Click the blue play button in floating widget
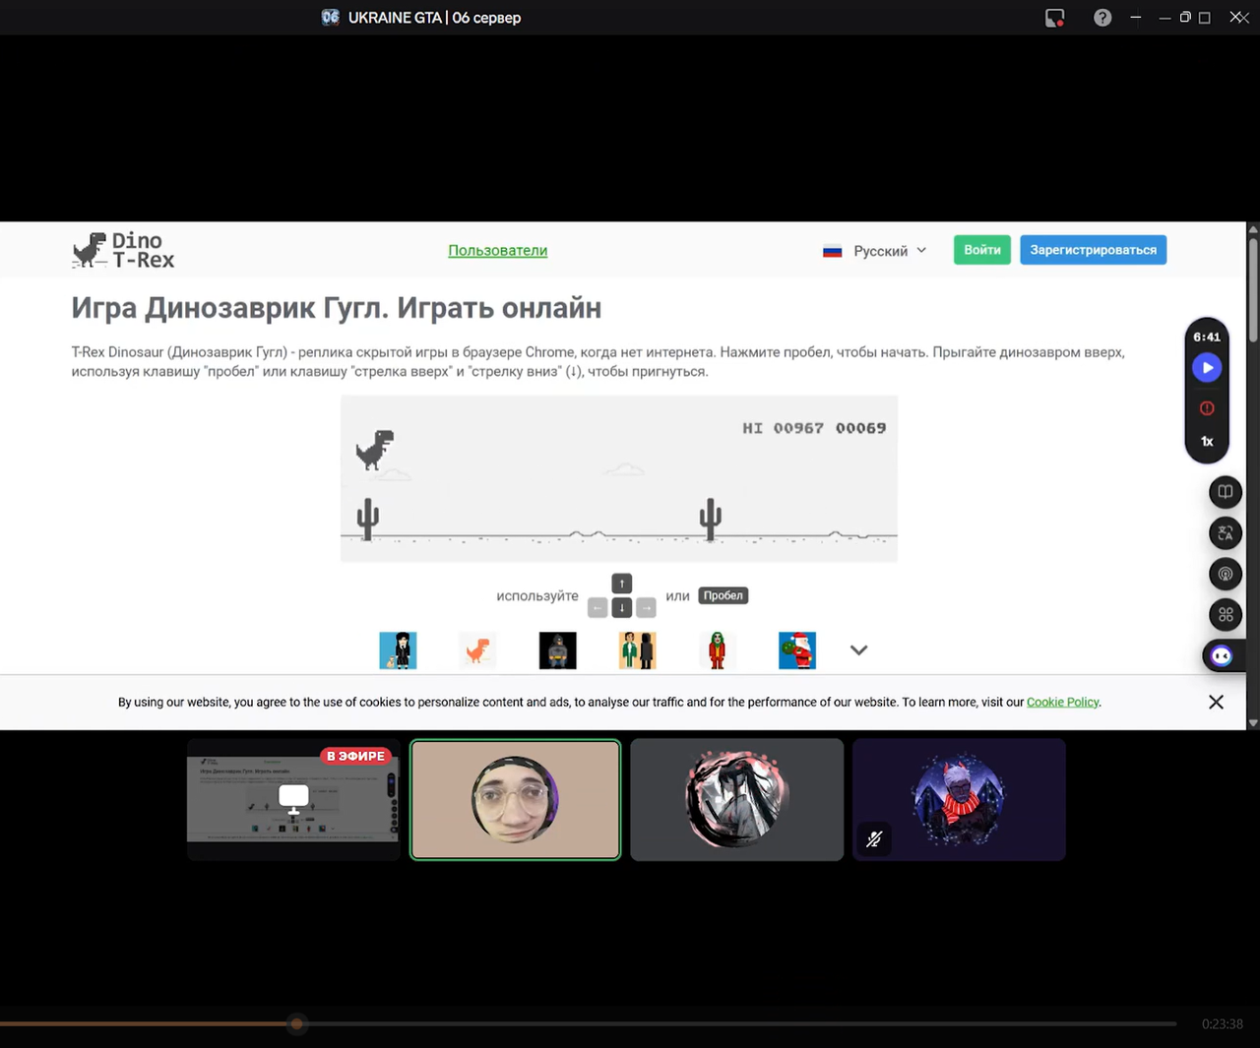The image size is (1260, 1048). [x=1207, y=368]
